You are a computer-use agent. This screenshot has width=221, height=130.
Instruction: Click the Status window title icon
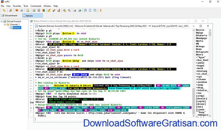pos(31,21)
